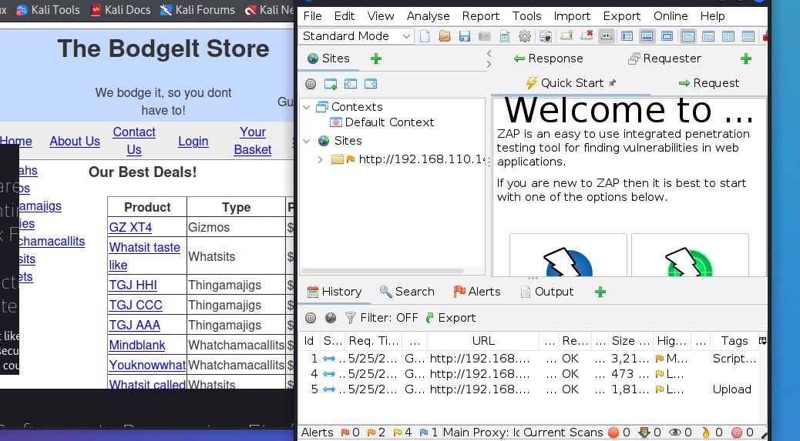Collapse the Contexts tree node

(x=308, y=107)
